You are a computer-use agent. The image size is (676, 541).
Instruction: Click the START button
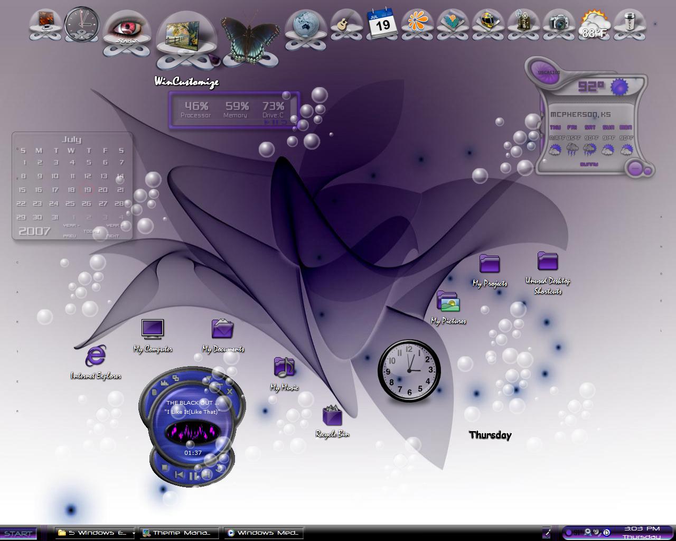coord(18,534)
